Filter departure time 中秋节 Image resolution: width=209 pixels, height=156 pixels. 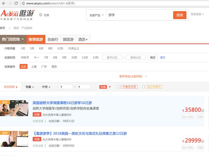(25, 57)
